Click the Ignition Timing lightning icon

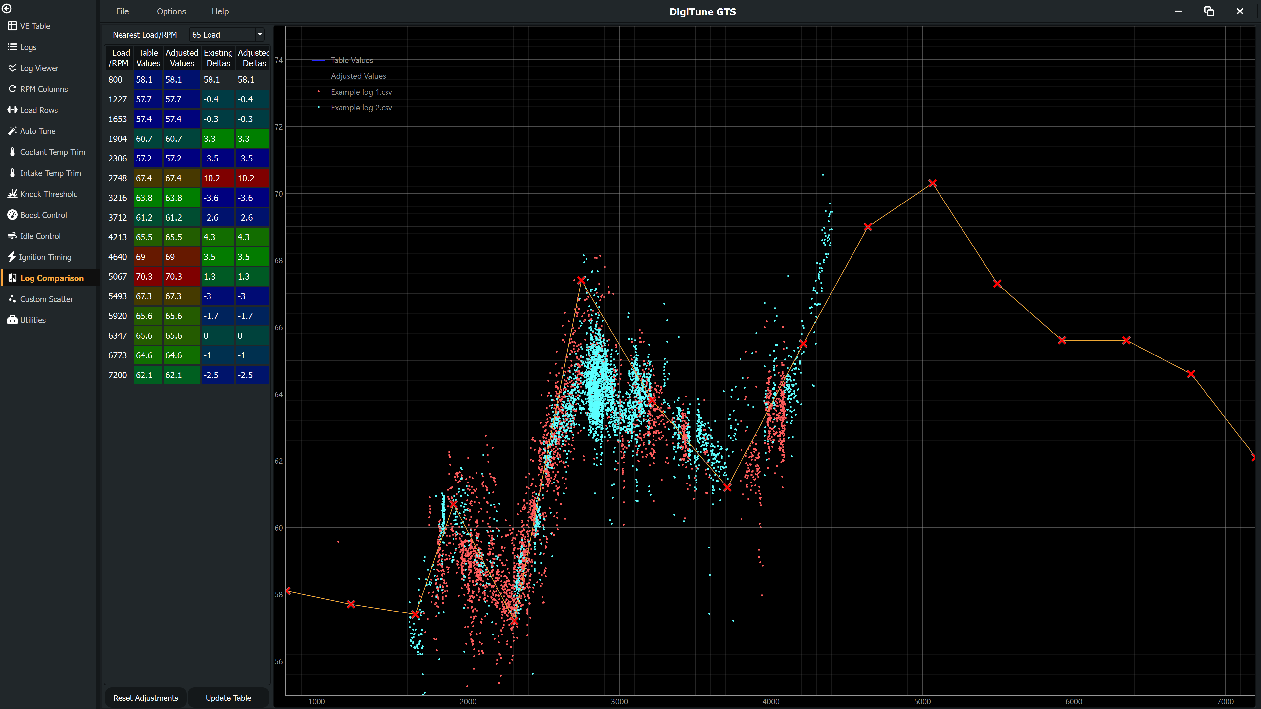click(12, 257)
